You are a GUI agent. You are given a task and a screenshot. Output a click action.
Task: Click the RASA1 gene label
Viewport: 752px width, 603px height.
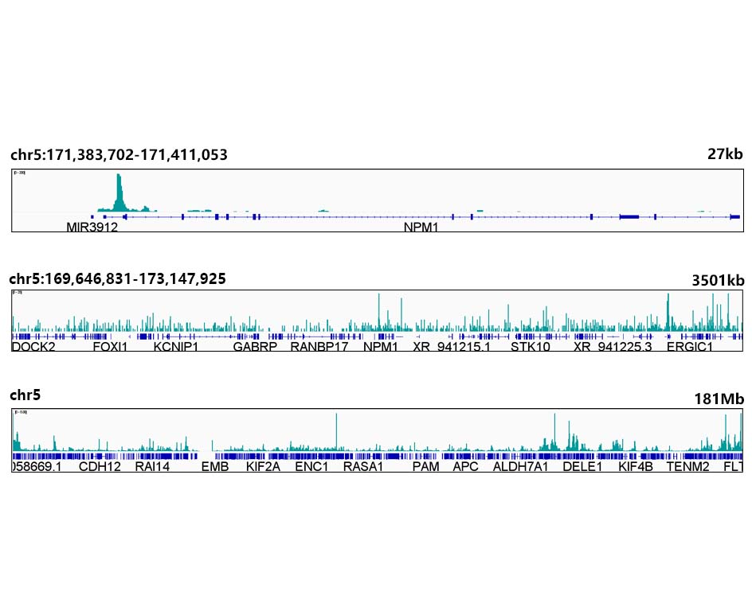pos(363,467)
